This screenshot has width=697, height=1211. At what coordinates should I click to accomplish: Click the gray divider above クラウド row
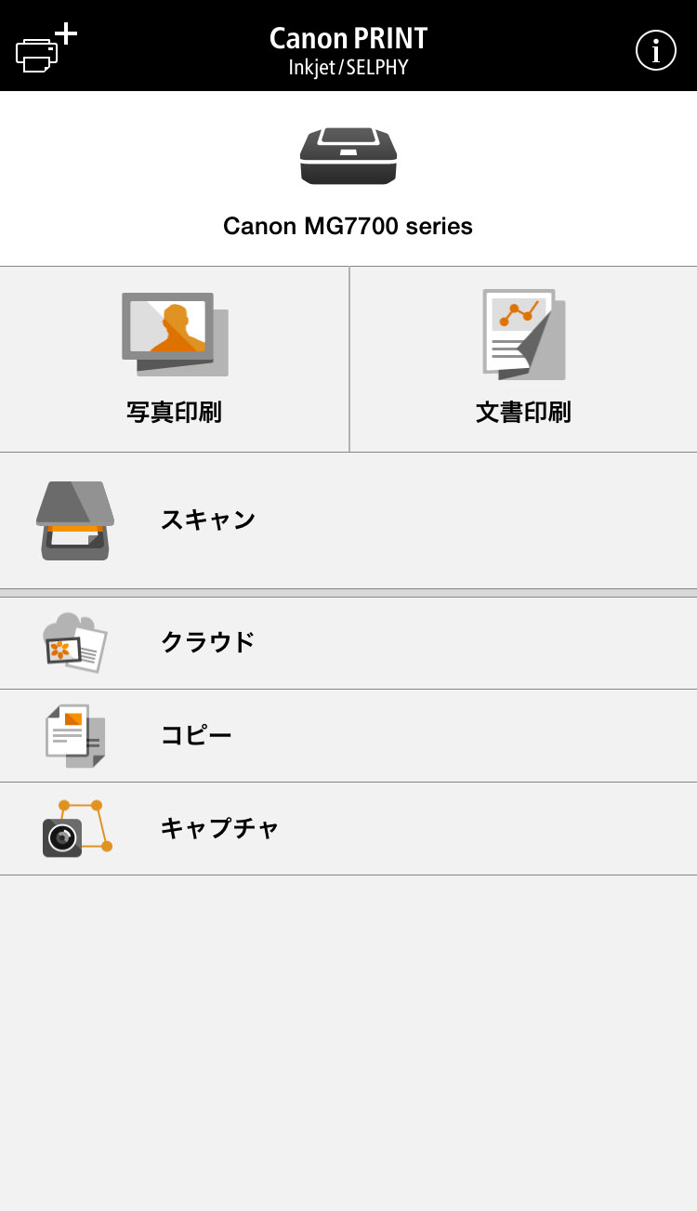(x=348, y=592)
